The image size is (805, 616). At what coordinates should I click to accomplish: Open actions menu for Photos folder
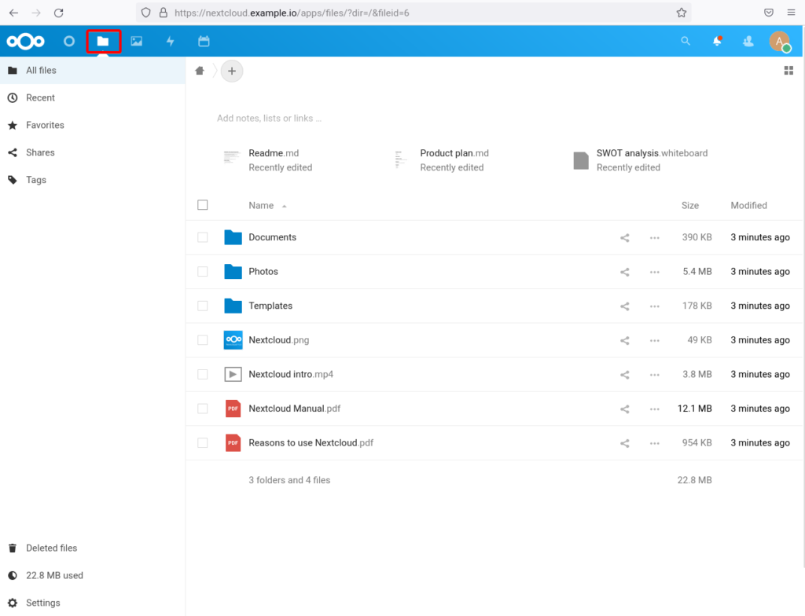(x=655, y=271)
